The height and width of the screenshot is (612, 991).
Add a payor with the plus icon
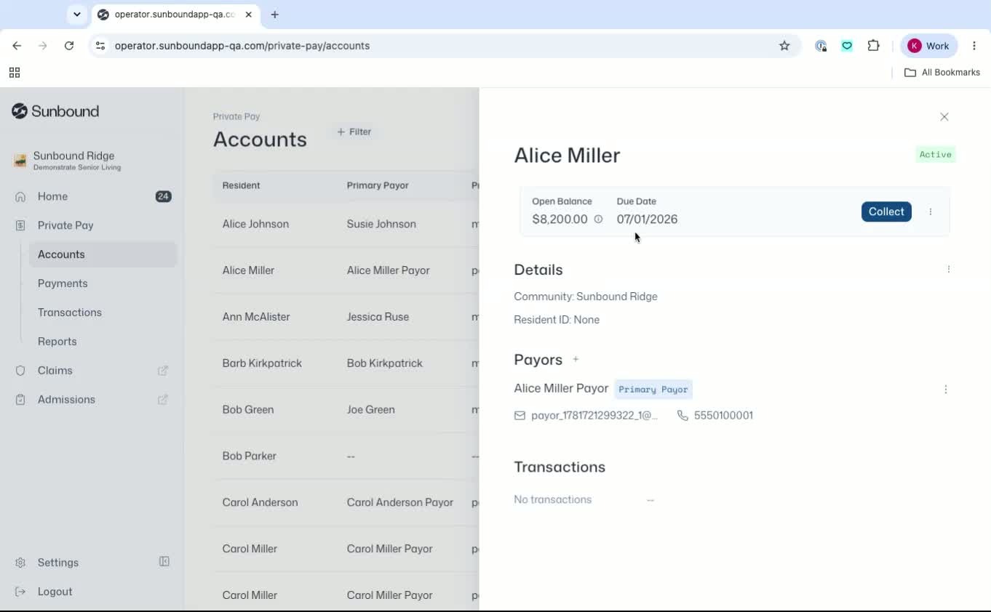576,359
